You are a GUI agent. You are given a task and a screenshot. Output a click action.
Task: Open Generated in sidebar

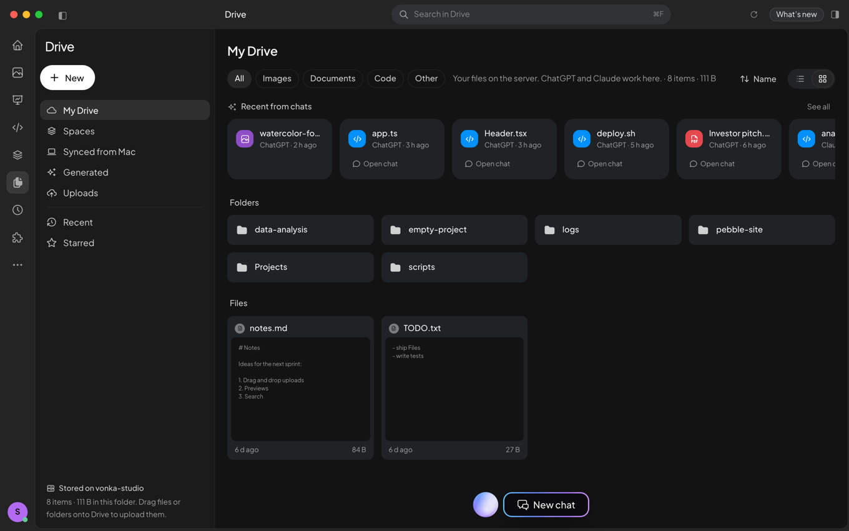[125, 172]
